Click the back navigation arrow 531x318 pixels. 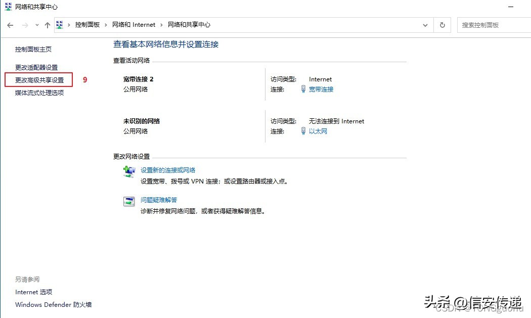pyautogui.click(x=10, y=24)
